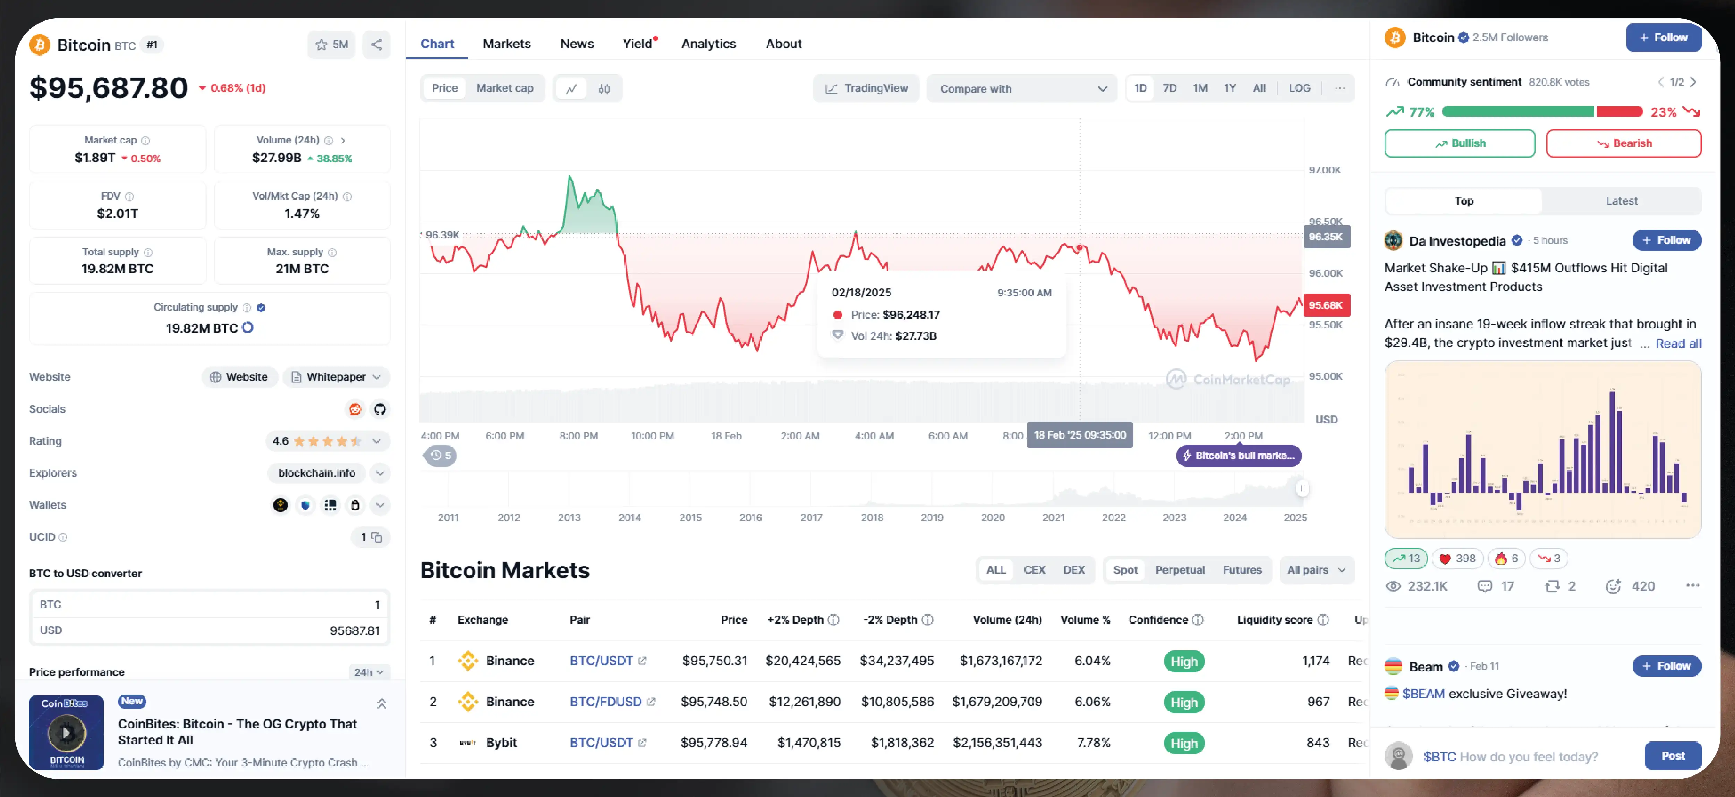Viewport: 1735px width, 797px height.
Task: Set chart range to 1Y
Action: tap(1230, 88)
